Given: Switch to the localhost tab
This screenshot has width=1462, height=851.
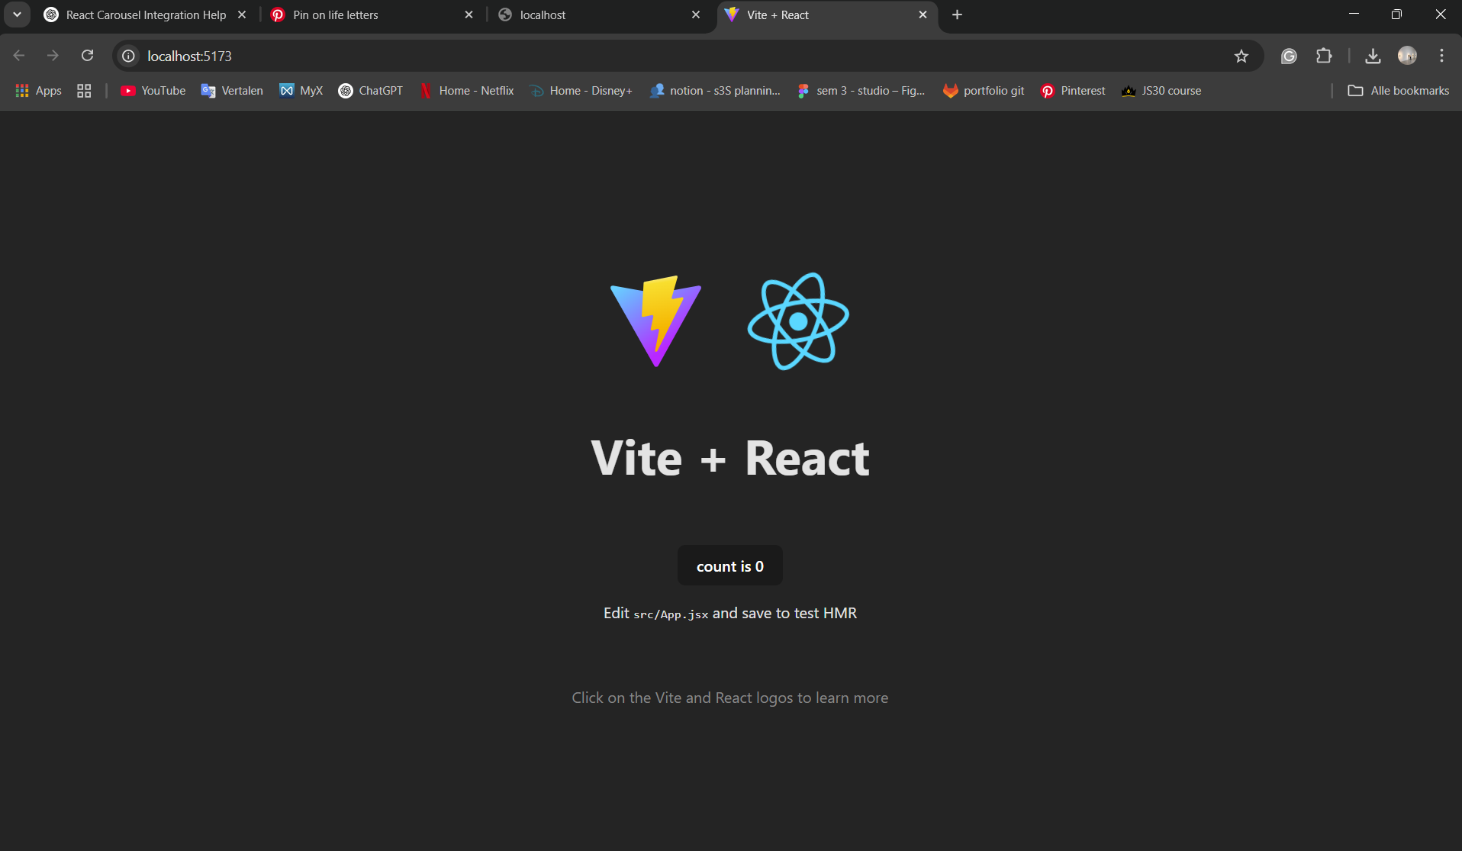Looking at the screenshot, I should 600,15.
